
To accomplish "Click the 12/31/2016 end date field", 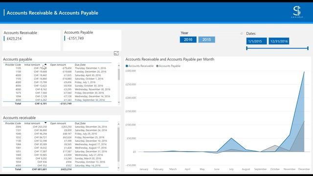I will [x=279, y=41].
